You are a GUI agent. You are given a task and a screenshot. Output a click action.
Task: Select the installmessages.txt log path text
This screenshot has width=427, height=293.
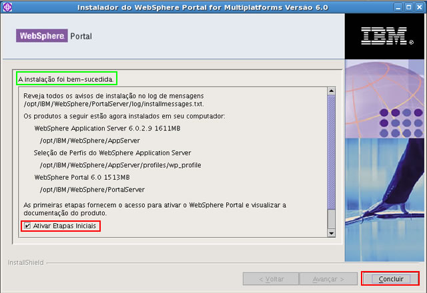[113, 104]
